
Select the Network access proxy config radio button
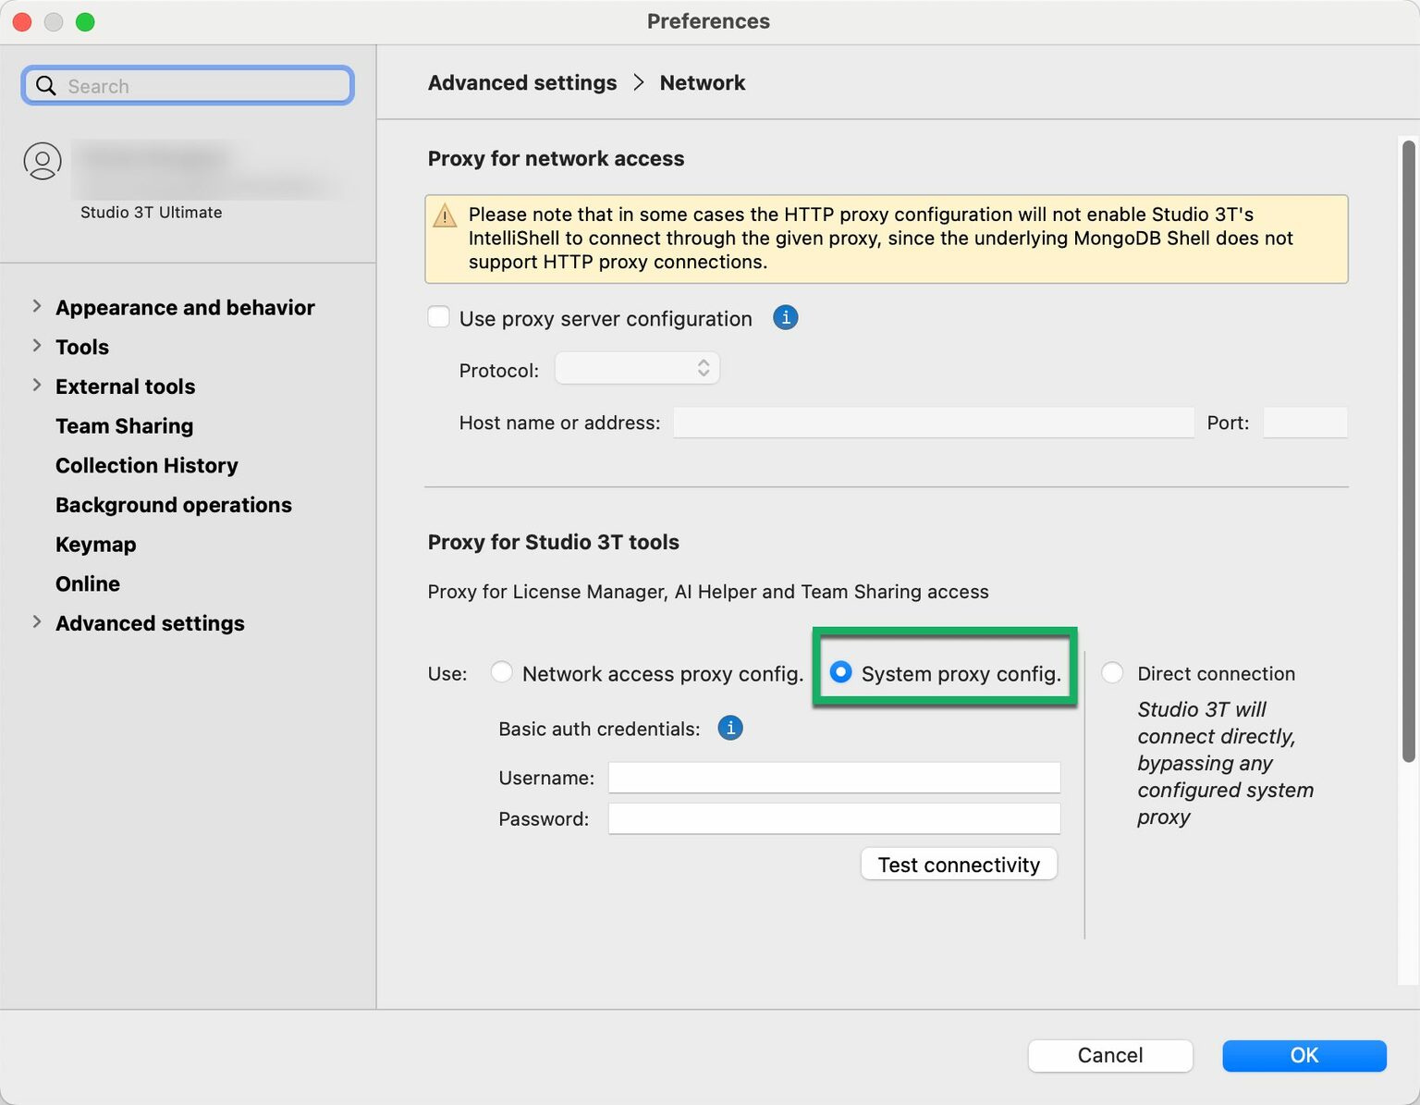[502, 672]
